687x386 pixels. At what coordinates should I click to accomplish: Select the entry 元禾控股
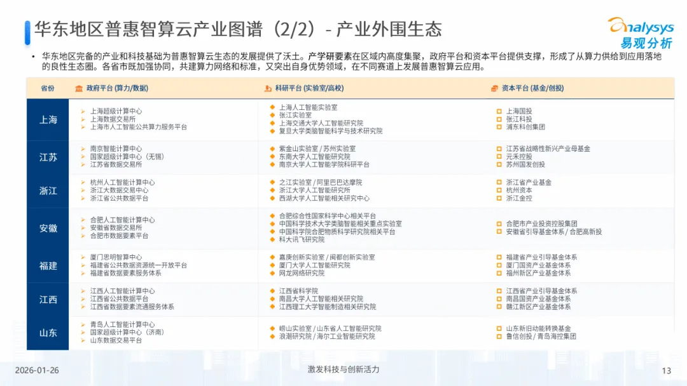coord(519,157)
